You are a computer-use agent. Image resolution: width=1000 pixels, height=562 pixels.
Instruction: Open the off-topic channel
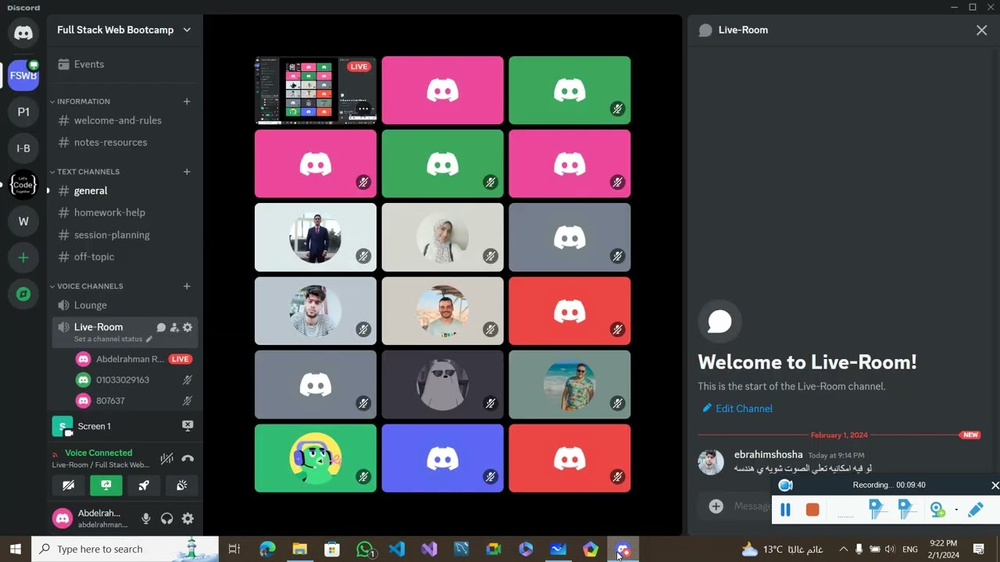click(x=124, y=256)
